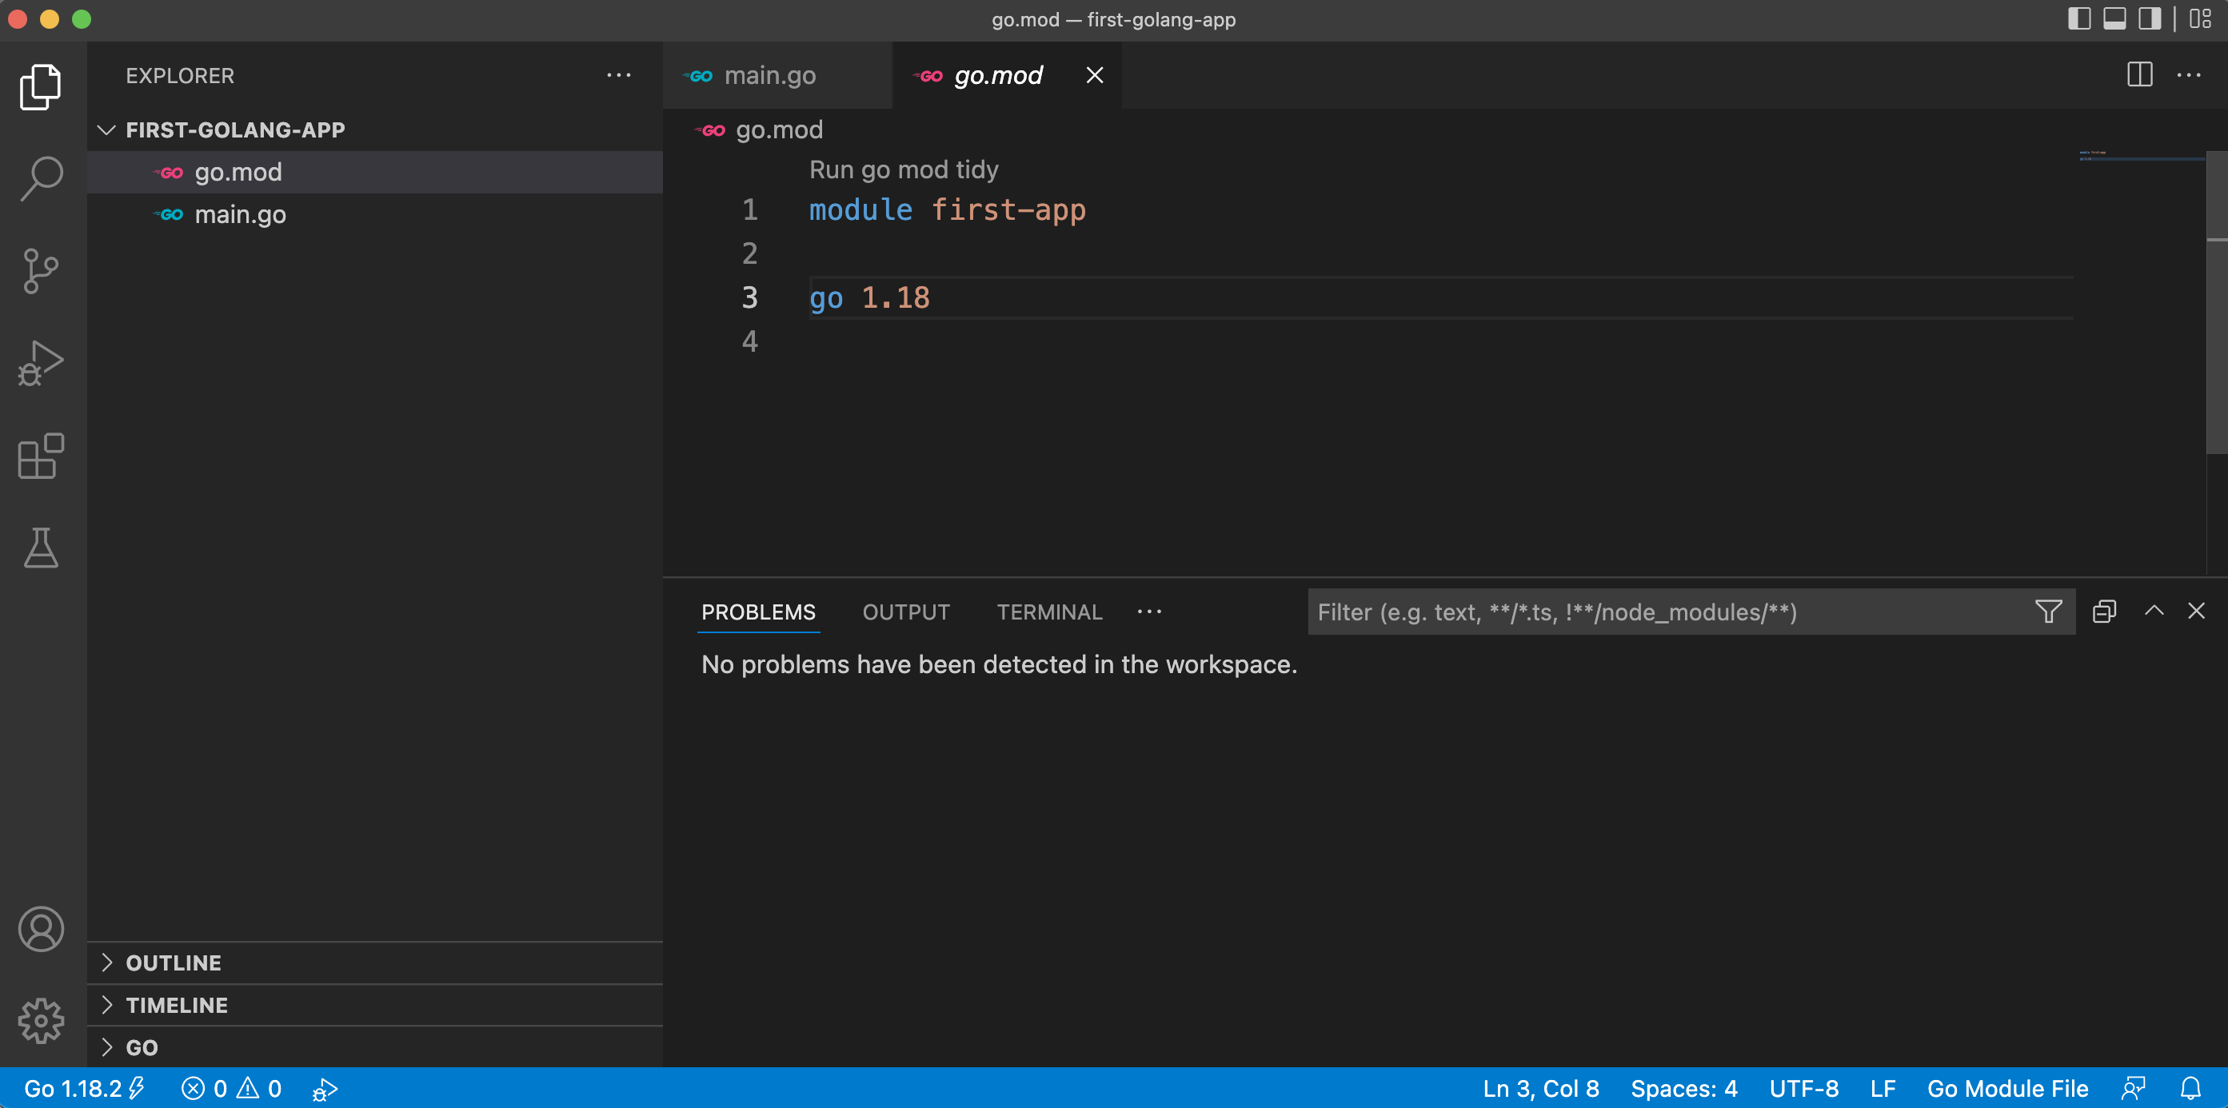Click the errors and warnings status indicator

pyautogui.click(x=232, y=1088)
